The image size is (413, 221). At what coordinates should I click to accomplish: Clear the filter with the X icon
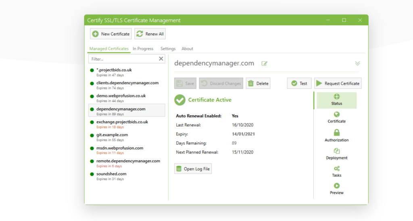coord(161,59)
